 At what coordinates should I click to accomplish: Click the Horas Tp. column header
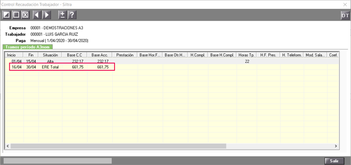pyautogui.click(x=247, y=55)
